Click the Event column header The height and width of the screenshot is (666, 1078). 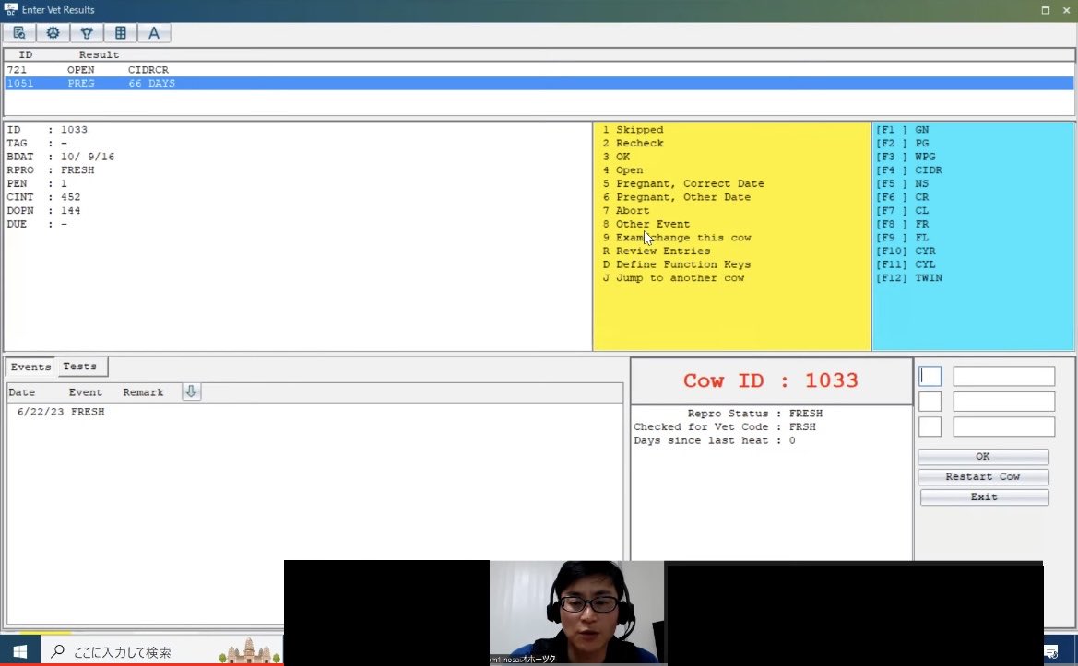pyautogui.click(x=85, y=392)
